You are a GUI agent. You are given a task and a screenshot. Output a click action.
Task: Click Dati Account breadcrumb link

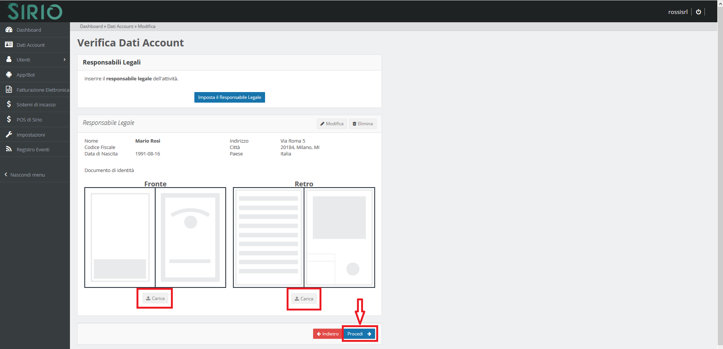coord(120,26)
